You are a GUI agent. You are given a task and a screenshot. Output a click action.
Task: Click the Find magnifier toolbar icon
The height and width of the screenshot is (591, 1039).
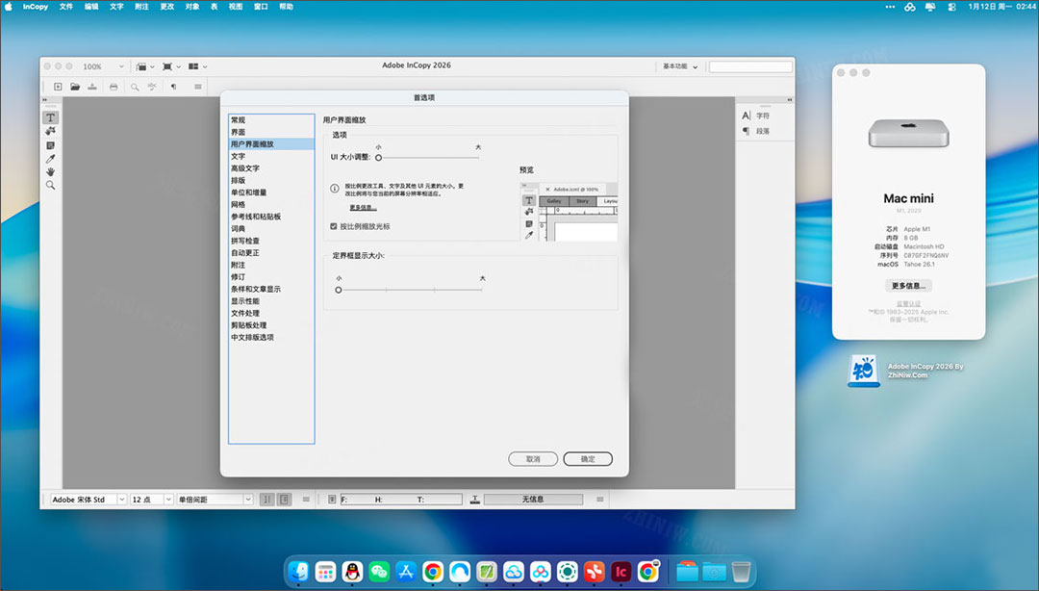(135, 87)
